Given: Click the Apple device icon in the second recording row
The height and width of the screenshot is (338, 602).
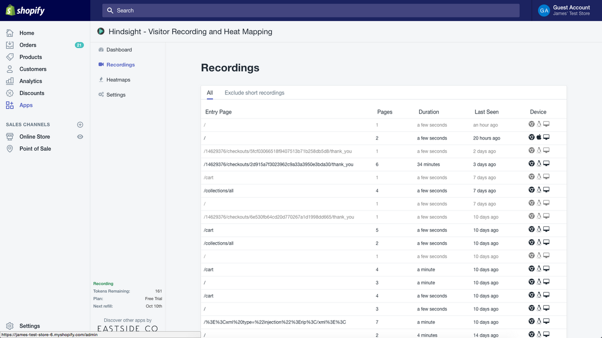Looking at the screenshot, I should pos(539,137).
